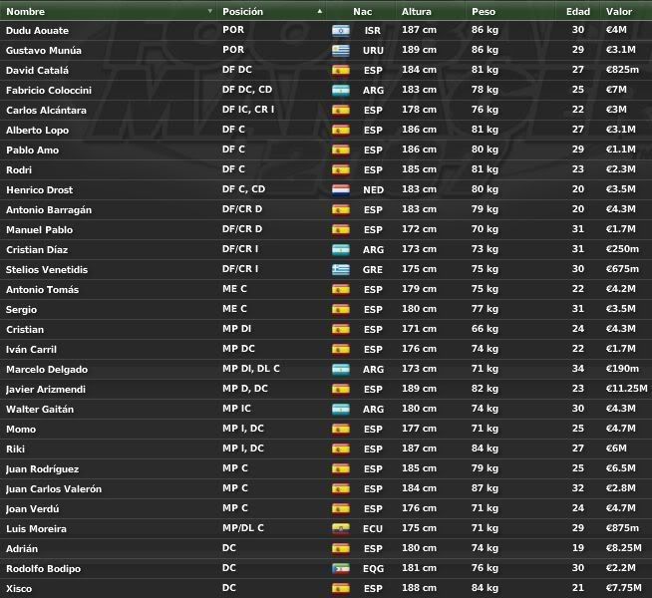Image resolution: width=652 pixels, height=598 pixels.
Task: Click the 87 kg weight for Valerón
Action: point(485,488)
